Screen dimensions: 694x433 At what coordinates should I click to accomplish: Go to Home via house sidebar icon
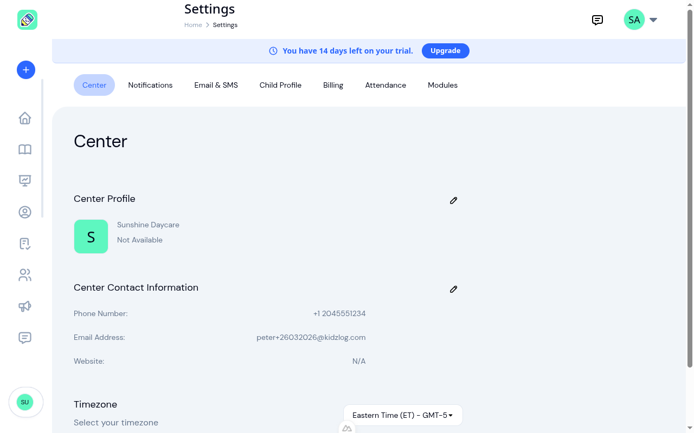pyautogui.click(x=25, y=118)
